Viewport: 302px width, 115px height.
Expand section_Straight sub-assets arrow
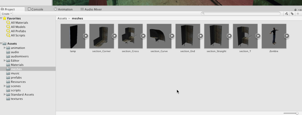tap(229, 36)
